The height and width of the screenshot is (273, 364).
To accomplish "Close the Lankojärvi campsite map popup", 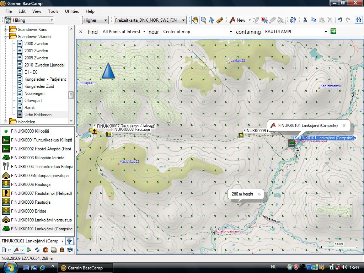I will click(x=344, y=125).
